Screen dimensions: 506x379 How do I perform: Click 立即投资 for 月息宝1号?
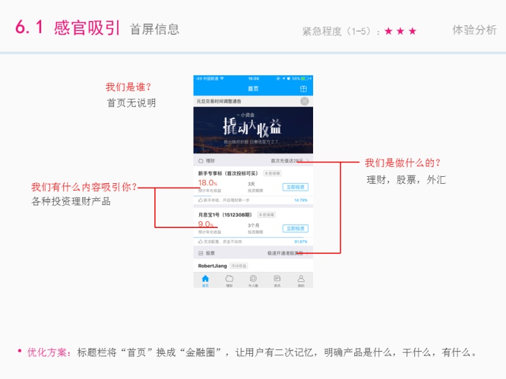[295, 229]
